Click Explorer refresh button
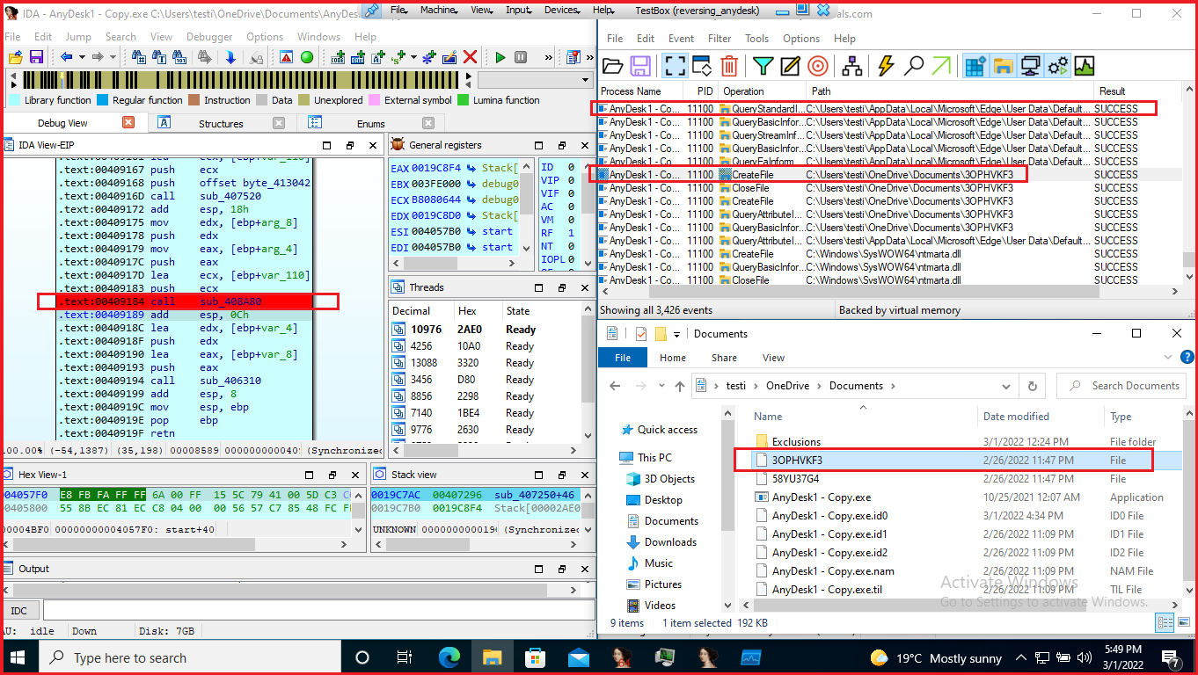Image resolution: width=1198 pixels, height=675 pixels. [1032, 386]
